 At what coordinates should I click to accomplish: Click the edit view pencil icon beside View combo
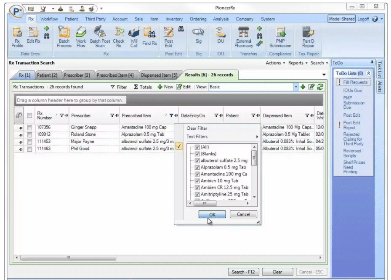[x=311, y=87]
